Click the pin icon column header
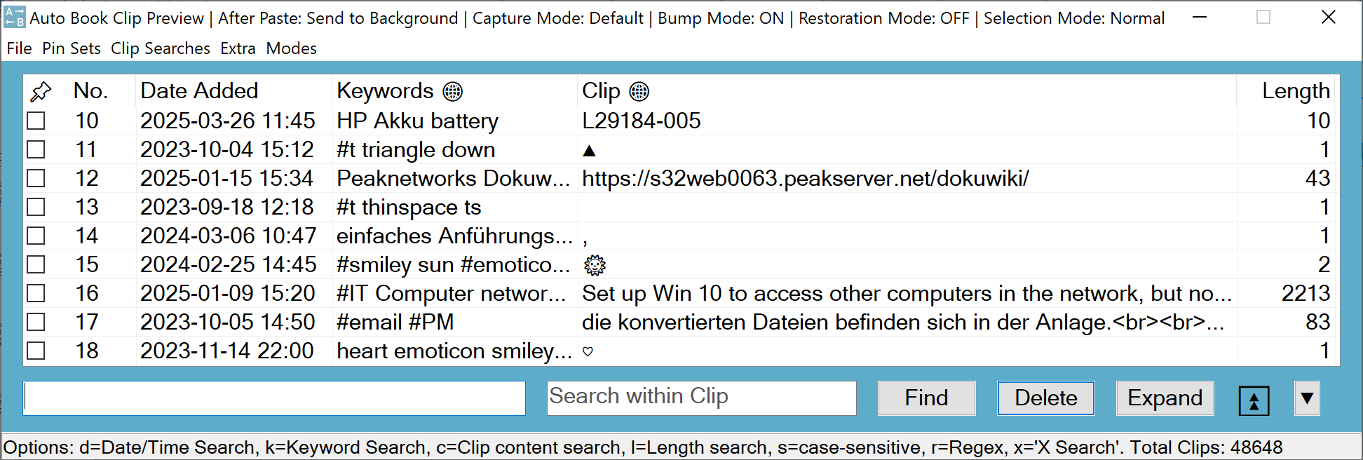The height and width of the screenshot is (460, 1363). tap(41, 91)
